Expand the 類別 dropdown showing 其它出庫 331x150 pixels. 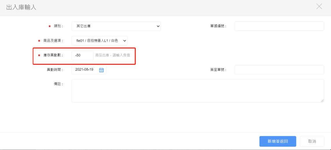click(x=116, y=26)
